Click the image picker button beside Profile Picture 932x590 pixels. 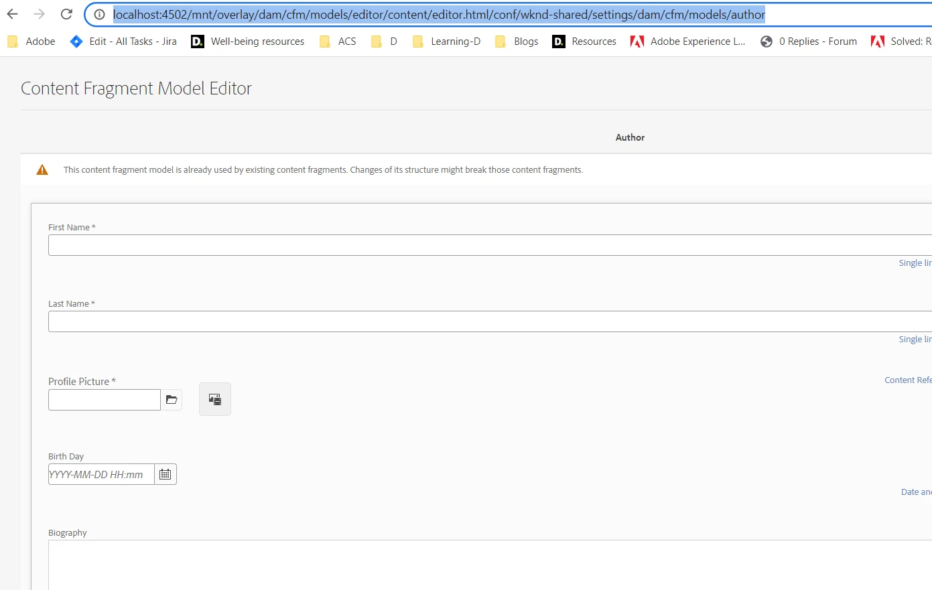[x=215, y=399]
